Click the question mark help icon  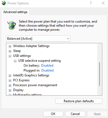tap(91, 3)
